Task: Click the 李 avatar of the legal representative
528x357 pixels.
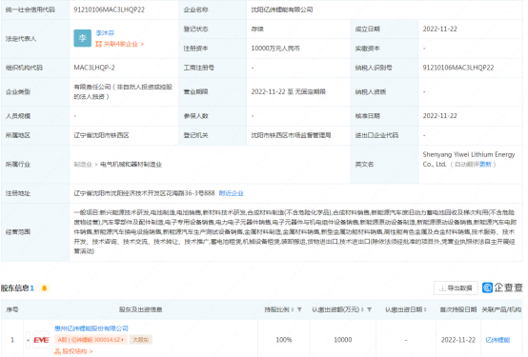Action: click(83, 38)
